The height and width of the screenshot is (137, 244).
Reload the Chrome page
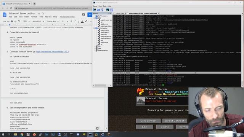(x=11, y=8)
